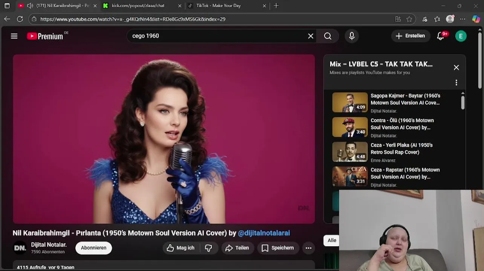Open the Edge split/apps grid icon in address bar
Viewport: 484px width, 271px height.
(398, 19)
